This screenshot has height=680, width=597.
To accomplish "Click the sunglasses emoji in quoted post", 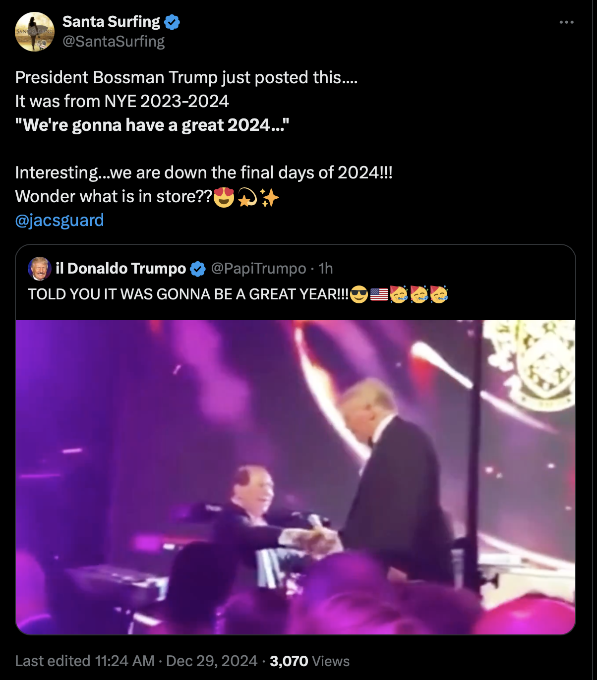I will (x=359, y=295).
